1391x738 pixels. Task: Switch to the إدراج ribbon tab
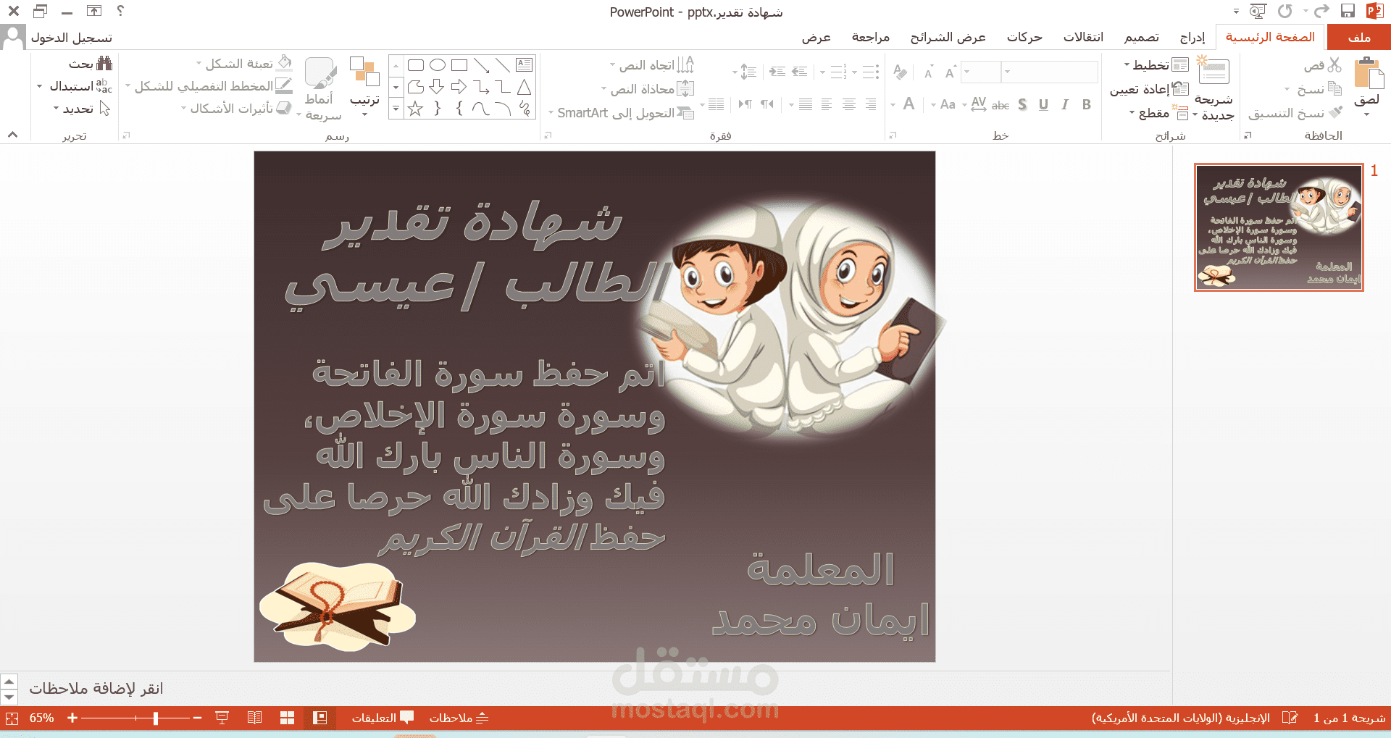tap(1191, 37)
